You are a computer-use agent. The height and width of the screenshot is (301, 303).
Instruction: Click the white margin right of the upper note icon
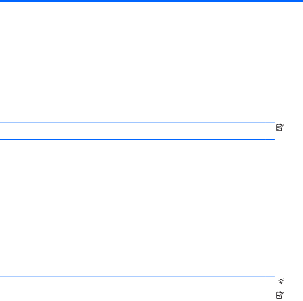point(294,128)
